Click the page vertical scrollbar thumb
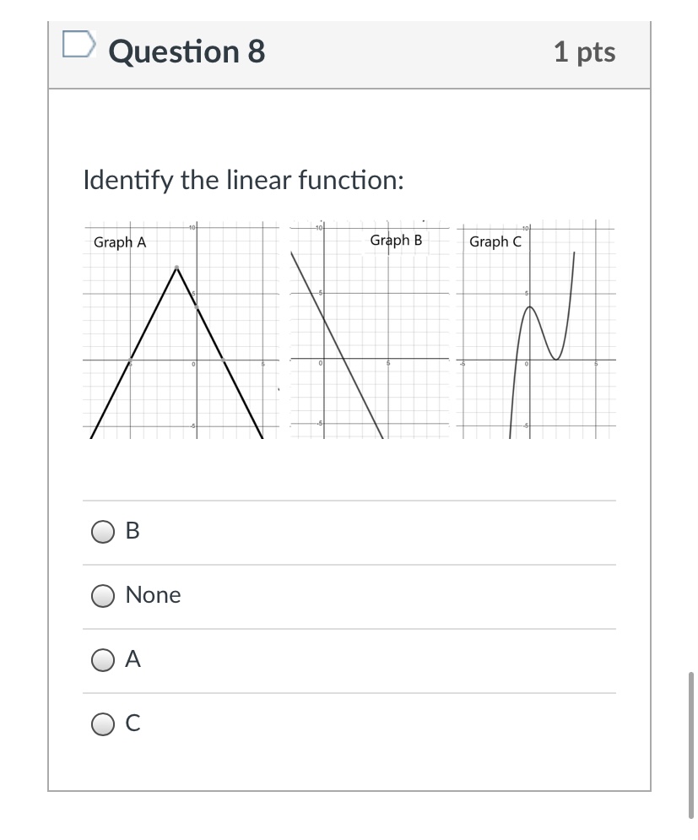Viewport: 698px width, 840px height. 690,745
